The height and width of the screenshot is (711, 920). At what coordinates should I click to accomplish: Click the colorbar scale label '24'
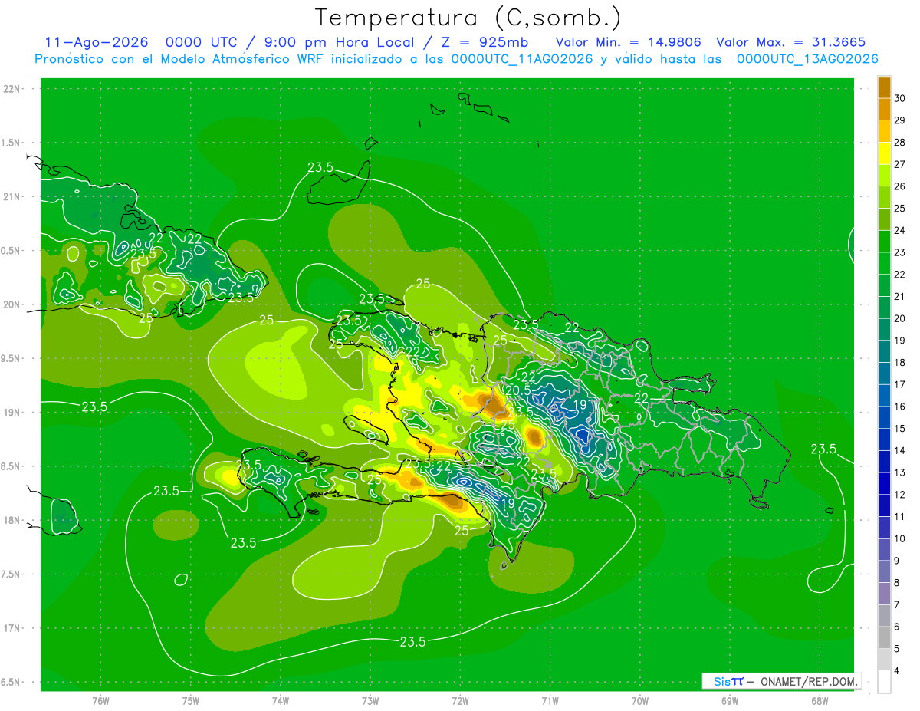(900, 230)
